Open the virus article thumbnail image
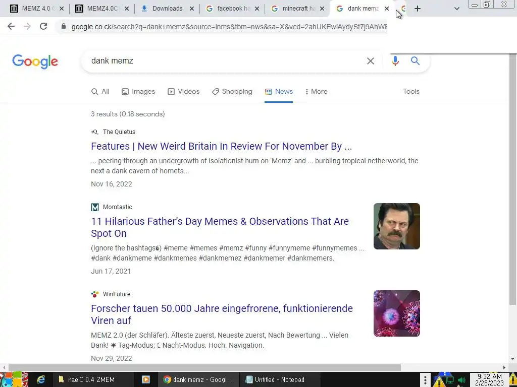This screenshot has height=387, width=517. pos(397,313)
